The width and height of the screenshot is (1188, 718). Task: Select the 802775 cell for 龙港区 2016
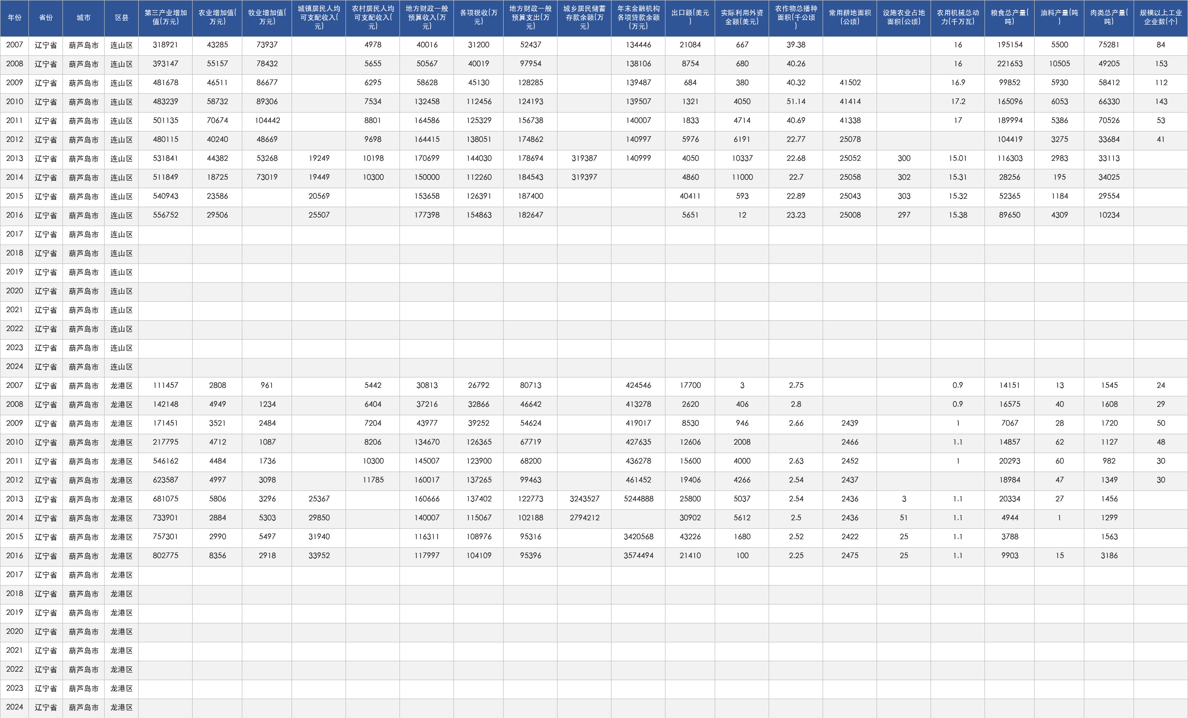coord(165,556)
